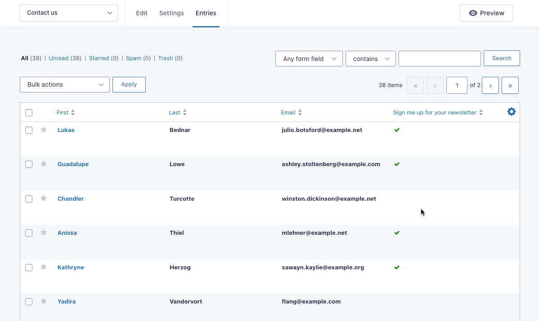Select the checkbox for Anissa Thiel
This screenshot has width=539, height=321.
(x=29, y=233)
